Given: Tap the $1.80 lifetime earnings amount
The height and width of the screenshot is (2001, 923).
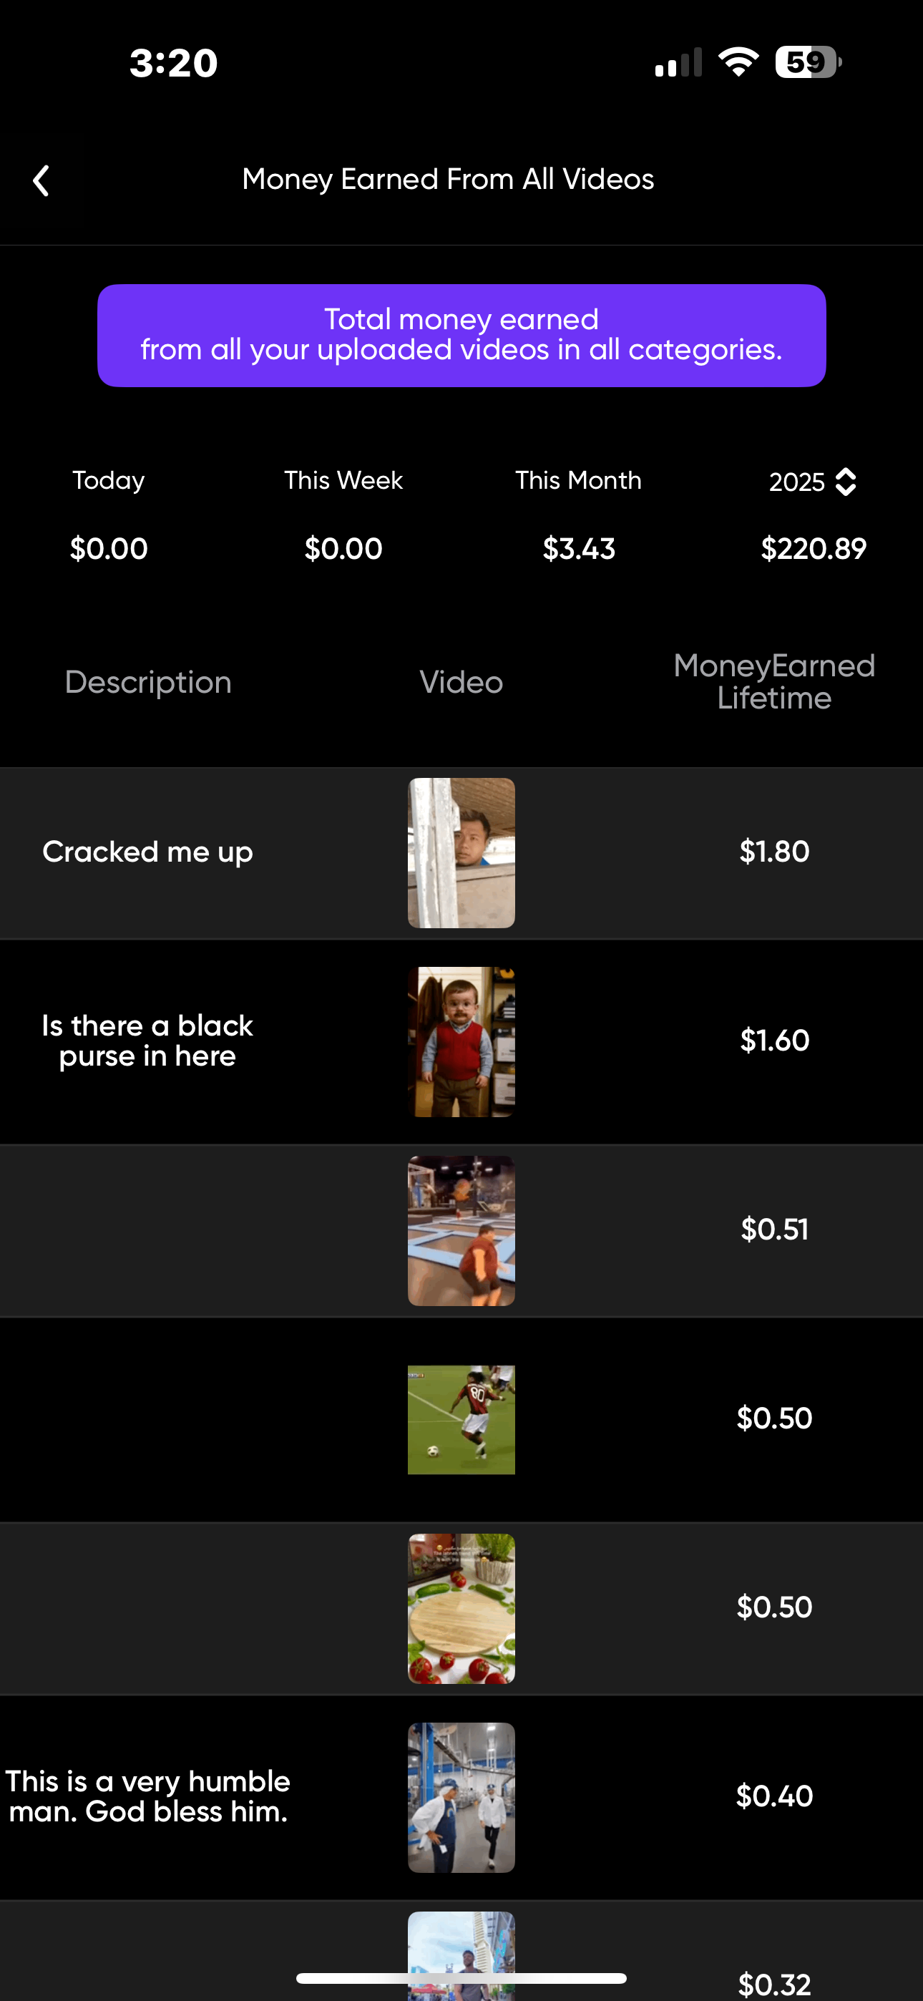Looking at the screenshot, I should [x=774, y=852].
